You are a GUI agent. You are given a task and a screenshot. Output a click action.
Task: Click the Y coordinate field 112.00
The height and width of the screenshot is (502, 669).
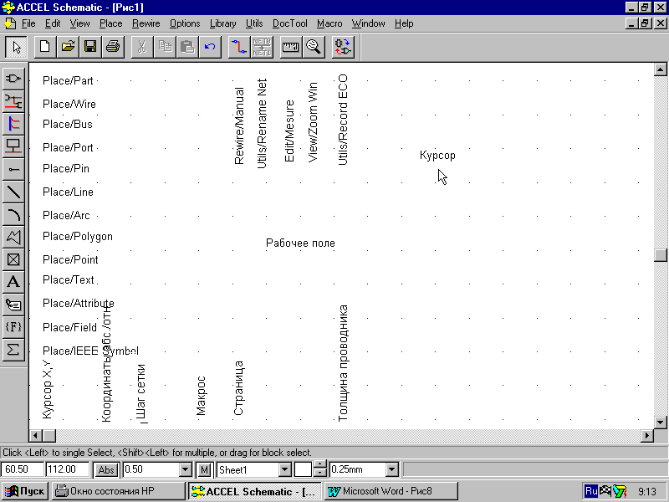click(68, 469)
